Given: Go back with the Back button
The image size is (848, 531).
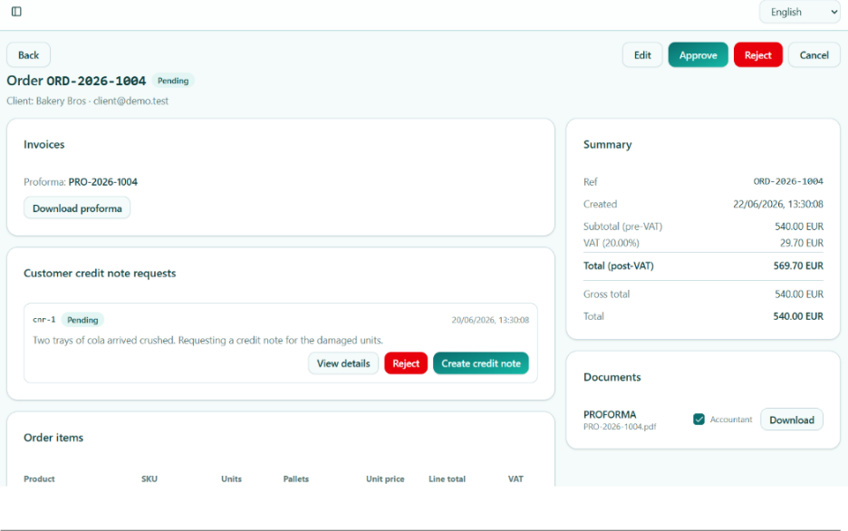Looking at the screenshot, I should [x=28, y=55].
